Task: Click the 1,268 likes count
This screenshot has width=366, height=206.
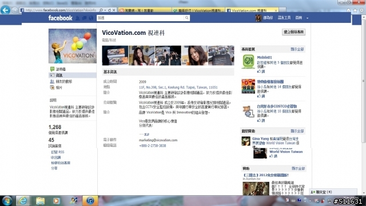Action: (55, 127)
